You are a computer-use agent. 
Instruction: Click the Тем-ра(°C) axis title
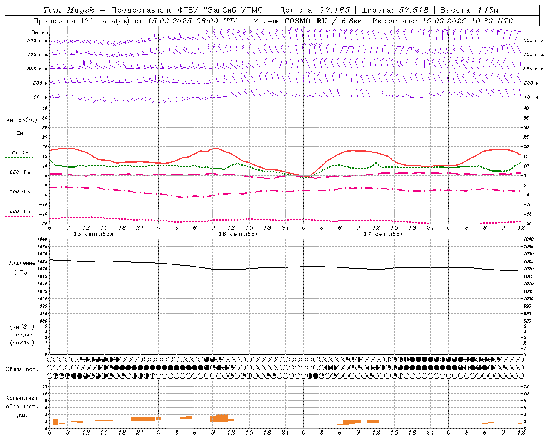pyautogui.click(x=20, y=120)
